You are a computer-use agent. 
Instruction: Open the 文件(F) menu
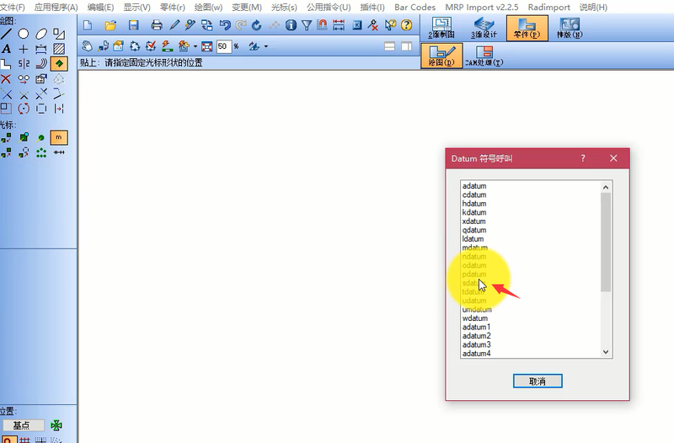coord(12,8)
